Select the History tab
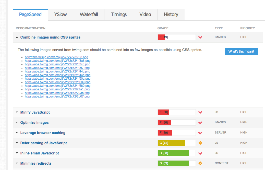The image size is (265, 170). coord(171,14)
